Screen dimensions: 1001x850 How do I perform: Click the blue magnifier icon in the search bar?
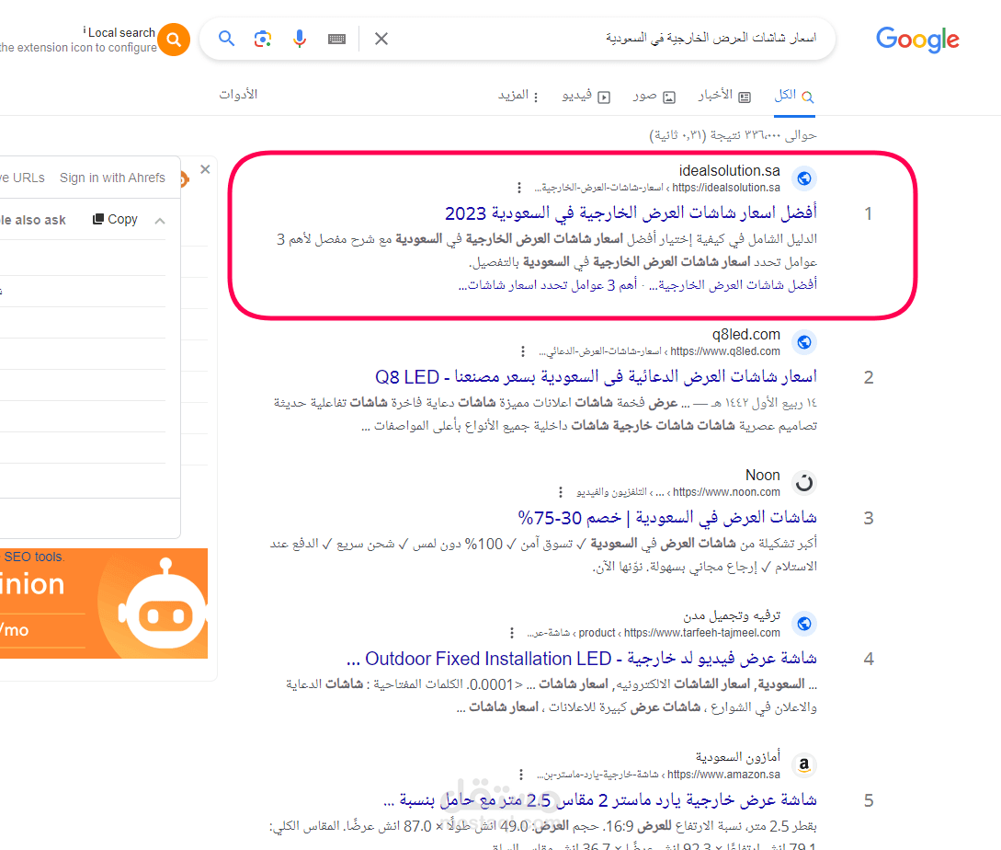[226, 39]
